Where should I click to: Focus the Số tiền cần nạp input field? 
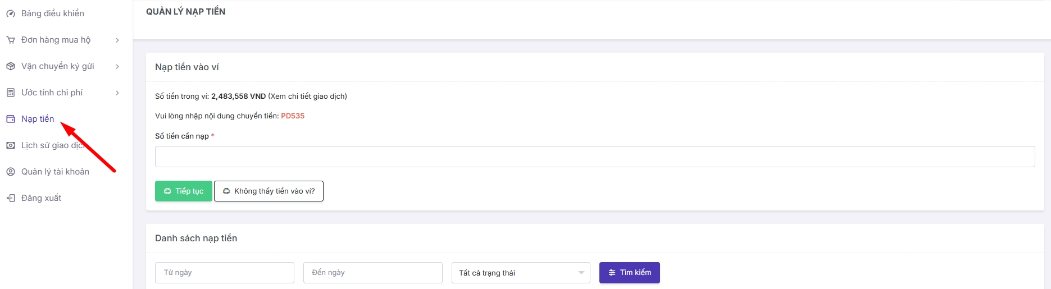pyautogui.click(x=594, y=157)
